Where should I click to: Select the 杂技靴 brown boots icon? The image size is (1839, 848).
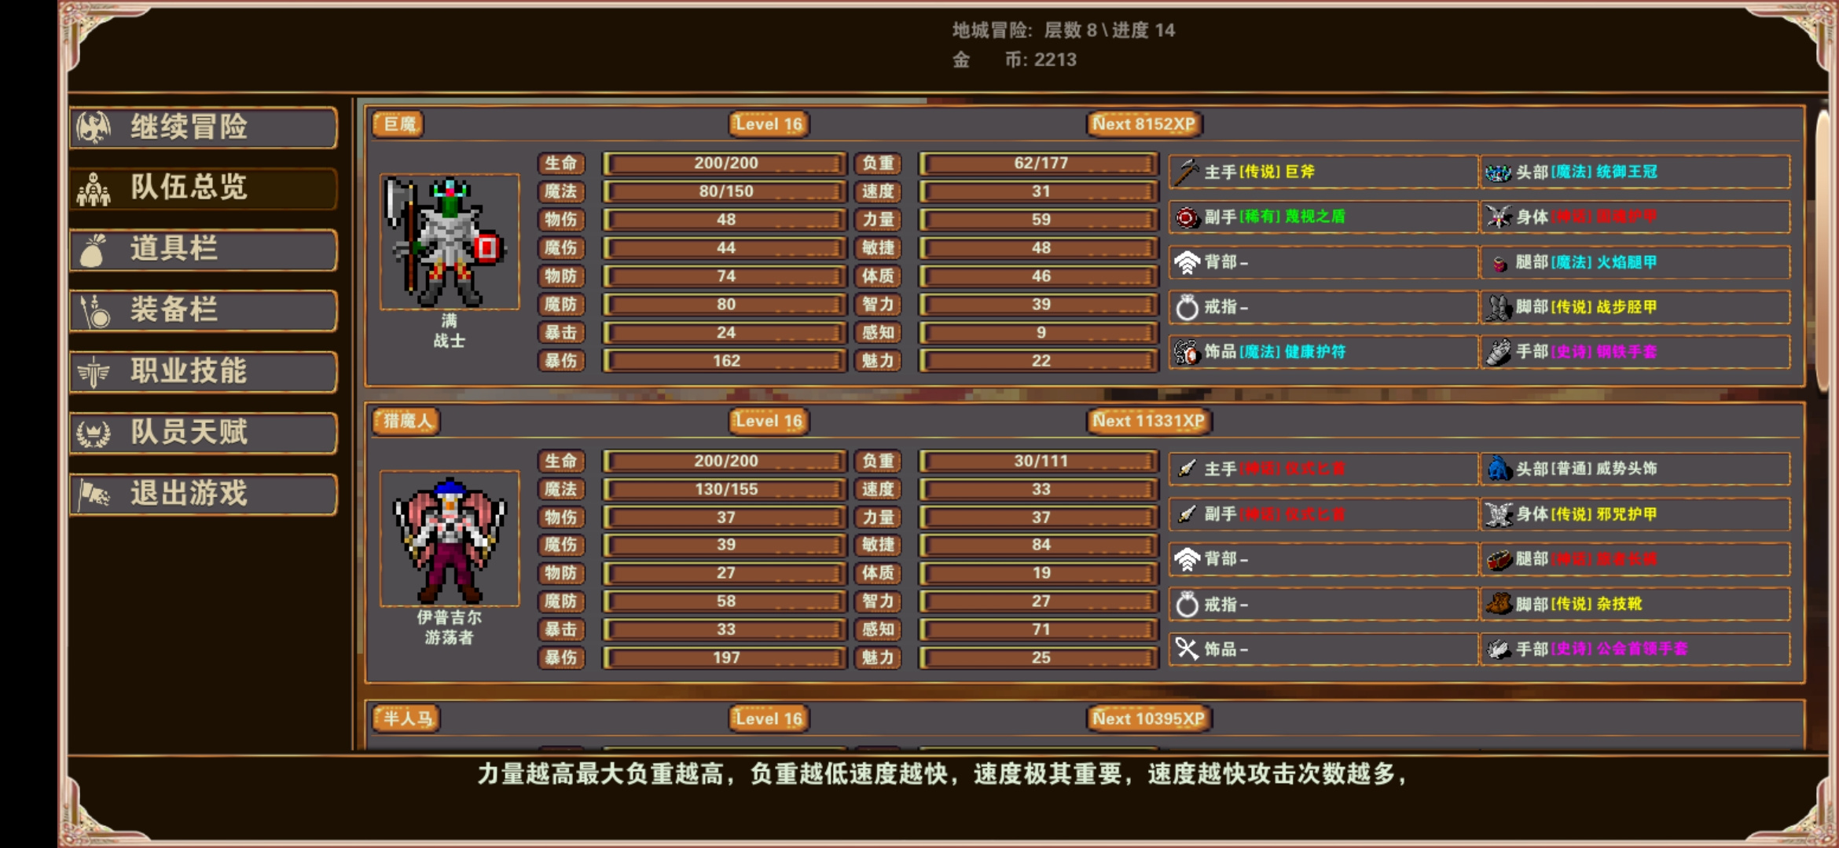(1498, 605)
